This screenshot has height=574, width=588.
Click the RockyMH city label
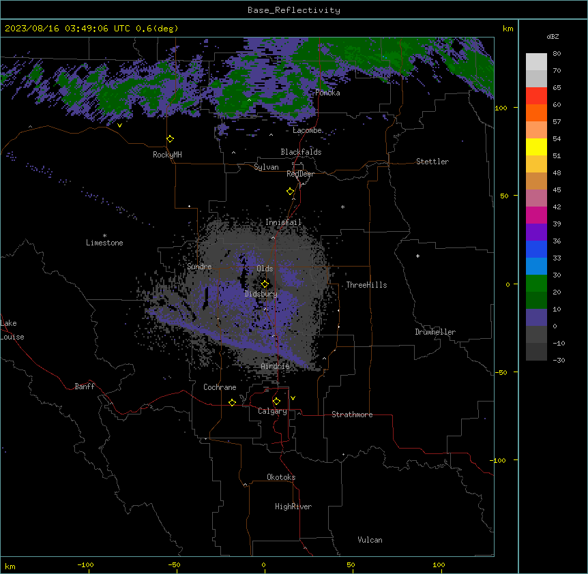[167, 155]
